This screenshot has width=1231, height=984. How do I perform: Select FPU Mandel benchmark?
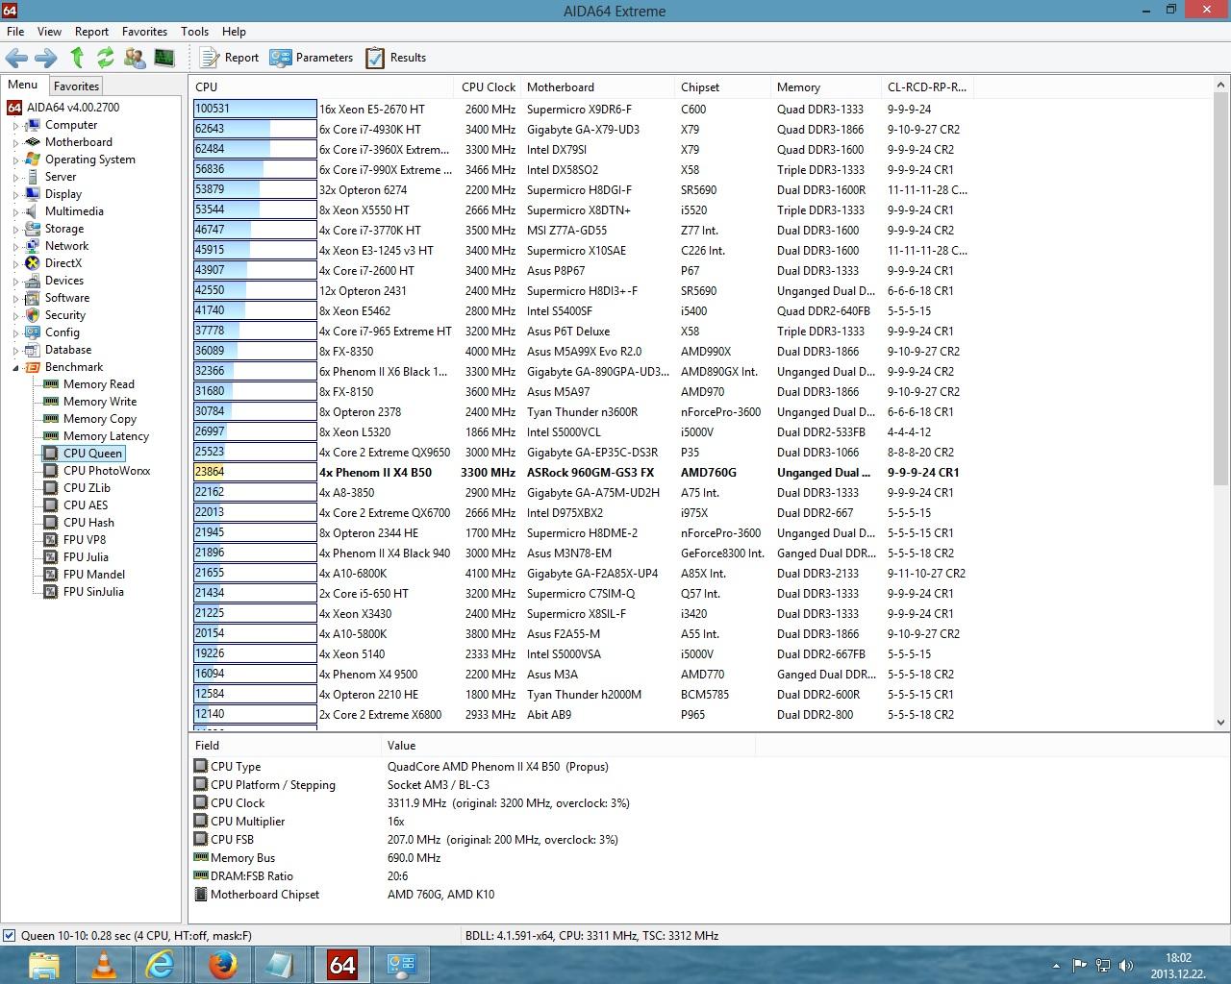94,575
